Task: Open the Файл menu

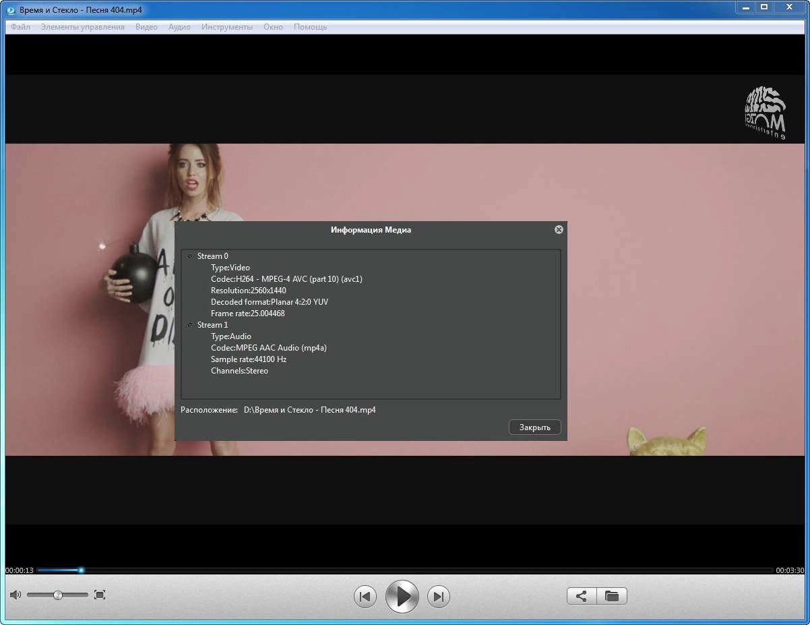Action: (20, 27)
